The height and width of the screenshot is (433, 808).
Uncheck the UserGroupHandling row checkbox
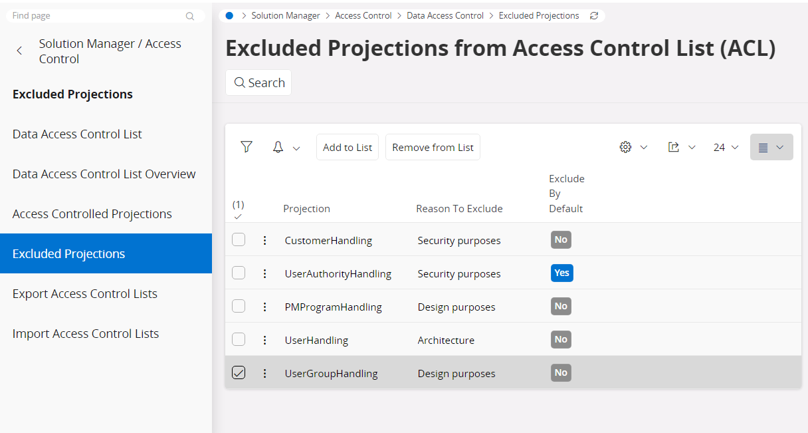(239, 373)
